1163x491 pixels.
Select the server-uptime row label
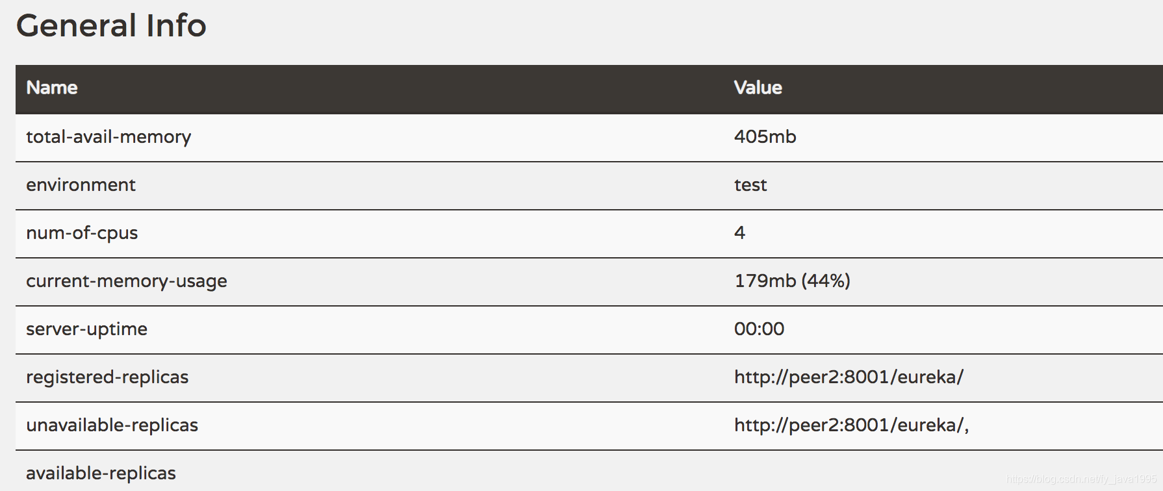[86, 329]
